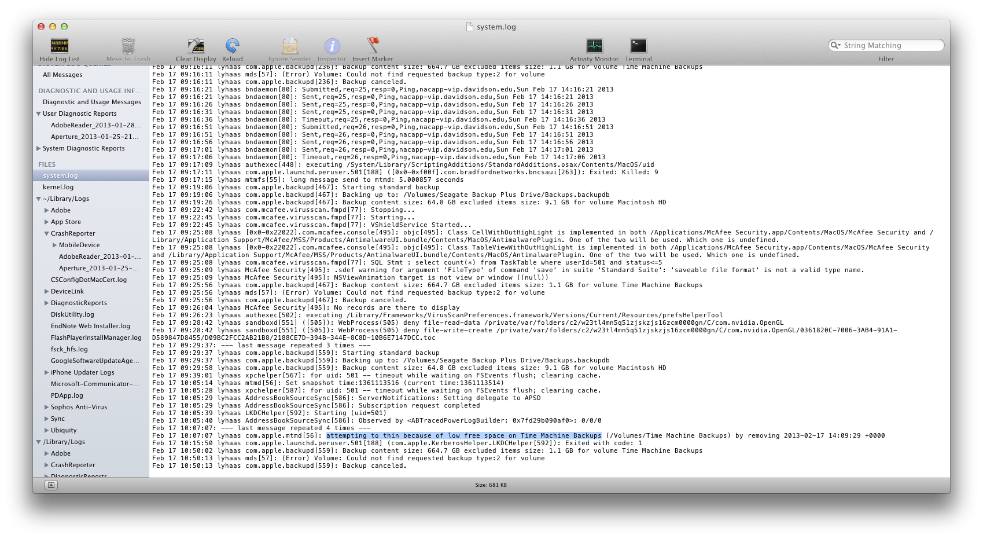Click 'LKDCHelper[592]: Starting (uid=501)' log line
The image size is (983, 539).
point(269,413)
